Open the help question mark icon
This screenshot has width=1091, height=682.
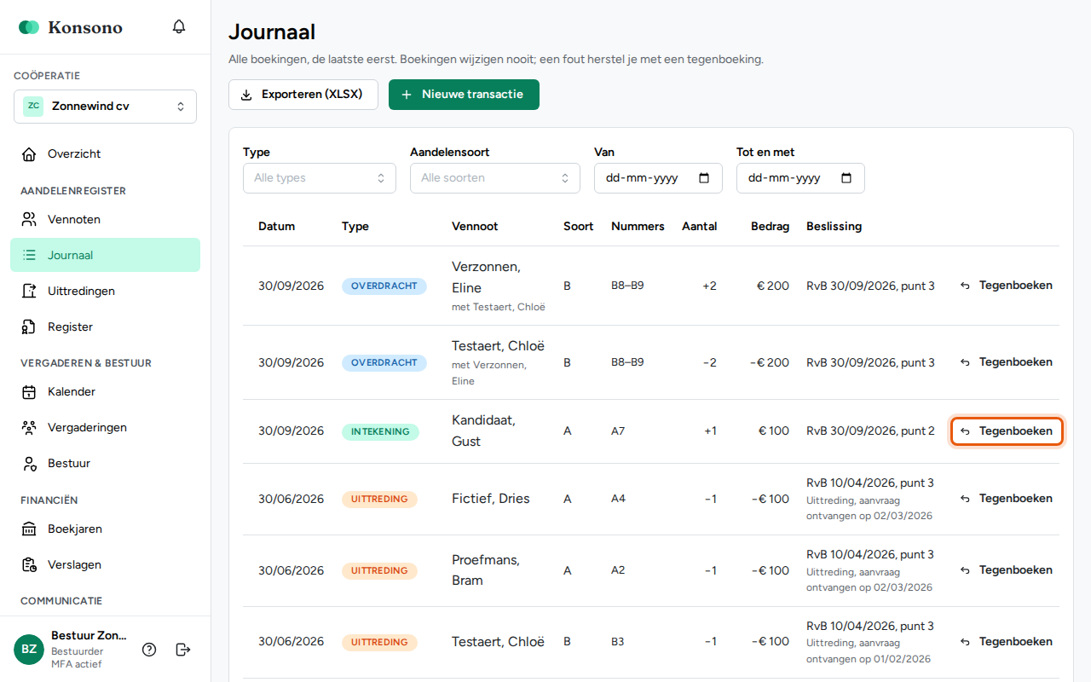tap(149, 650)
